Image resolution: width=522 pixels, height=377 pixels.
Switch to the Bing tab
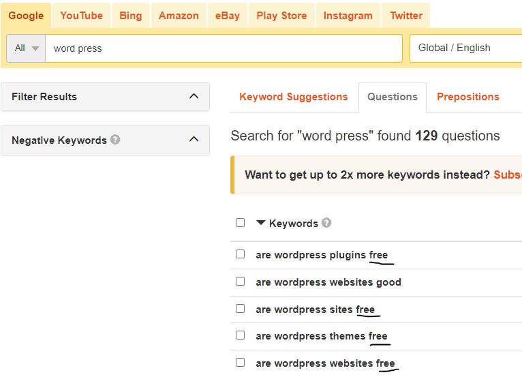tap(131, 16)
